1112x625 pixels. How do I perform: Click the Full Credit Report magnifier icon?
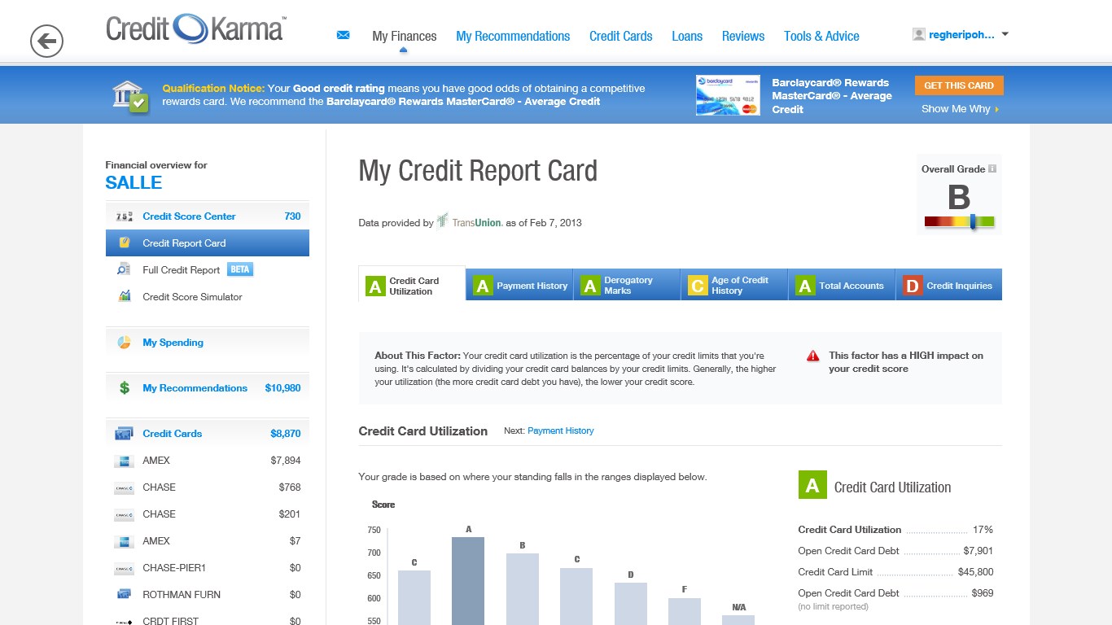click(124, 270)
